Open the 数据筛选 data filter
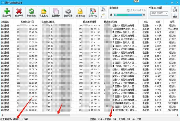Image resolution: width=180 pixels, height=121 pixels. click(x=80, y=12)
